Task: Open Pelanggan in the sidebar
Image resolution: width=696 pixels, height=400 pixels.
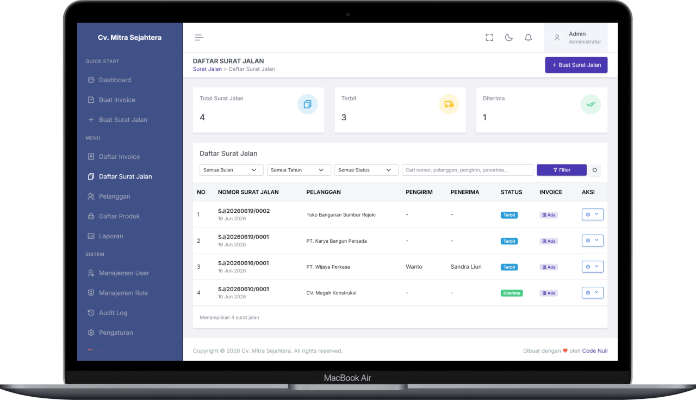Action: pyautogui.click(x=114, y=196)
